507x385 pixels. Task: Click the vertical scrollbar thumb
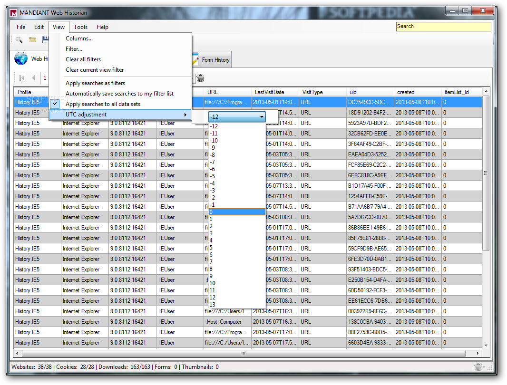pos(486,173)
